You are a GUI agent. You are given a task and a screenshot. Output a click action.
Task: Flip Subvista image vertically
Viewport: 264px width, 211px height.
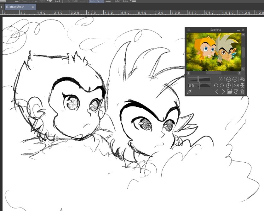[x=242, y=85]
